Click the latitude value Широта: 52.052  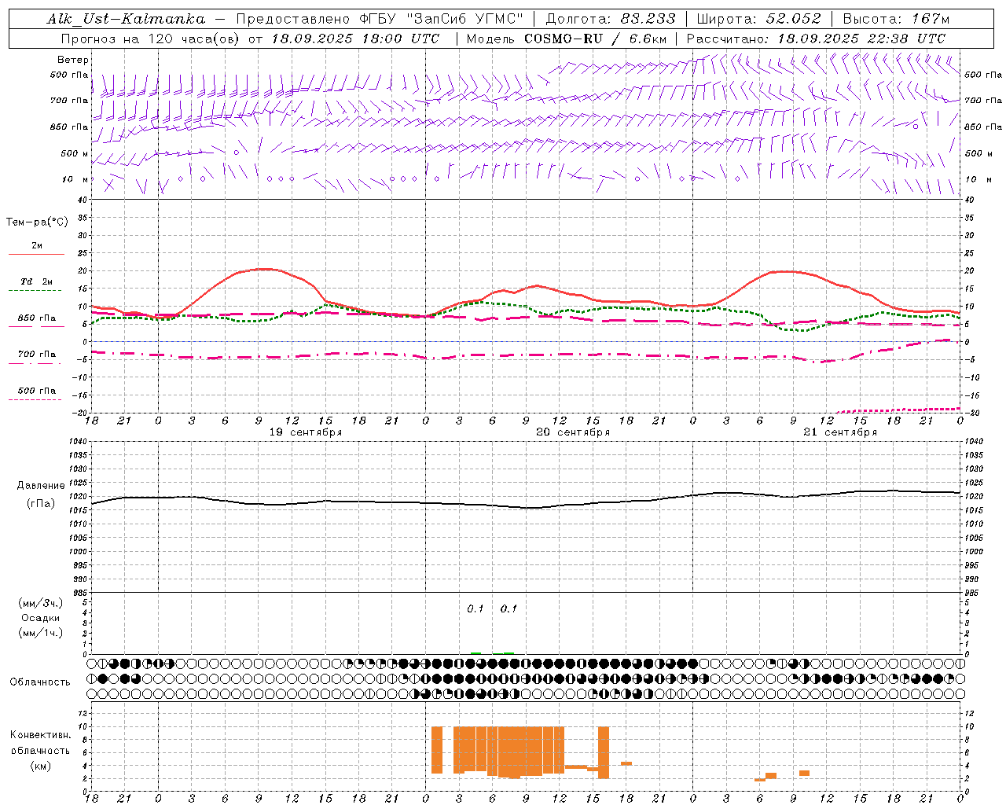pos(759,19)
